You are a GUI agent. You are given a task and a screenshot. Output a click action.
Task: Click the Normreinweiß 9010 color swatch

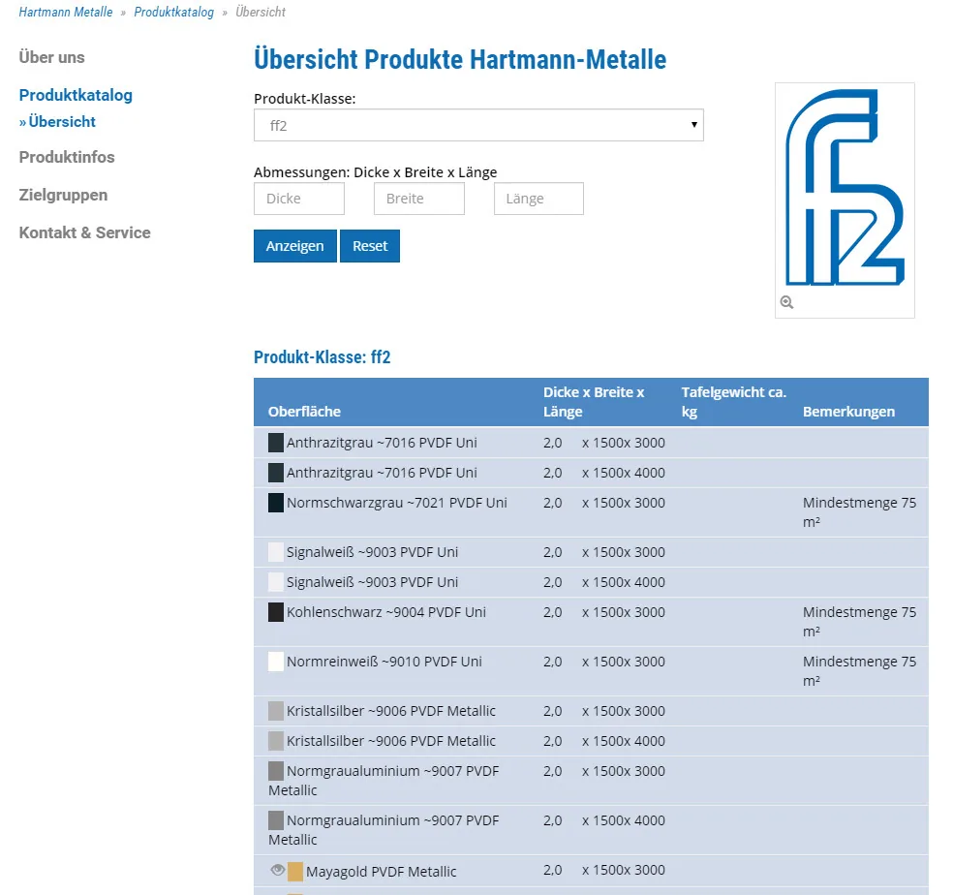tap(276, 662)
